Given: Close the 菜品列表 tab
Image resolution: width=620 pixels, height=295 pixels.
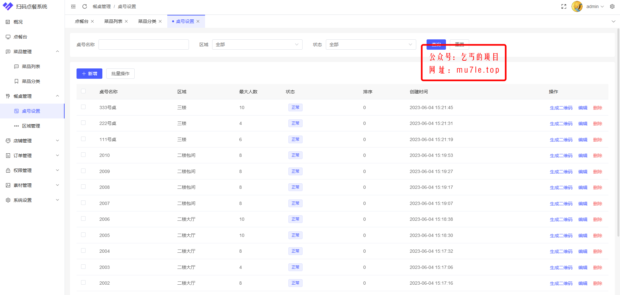Looking at the screenshot, I should point(126,21).
